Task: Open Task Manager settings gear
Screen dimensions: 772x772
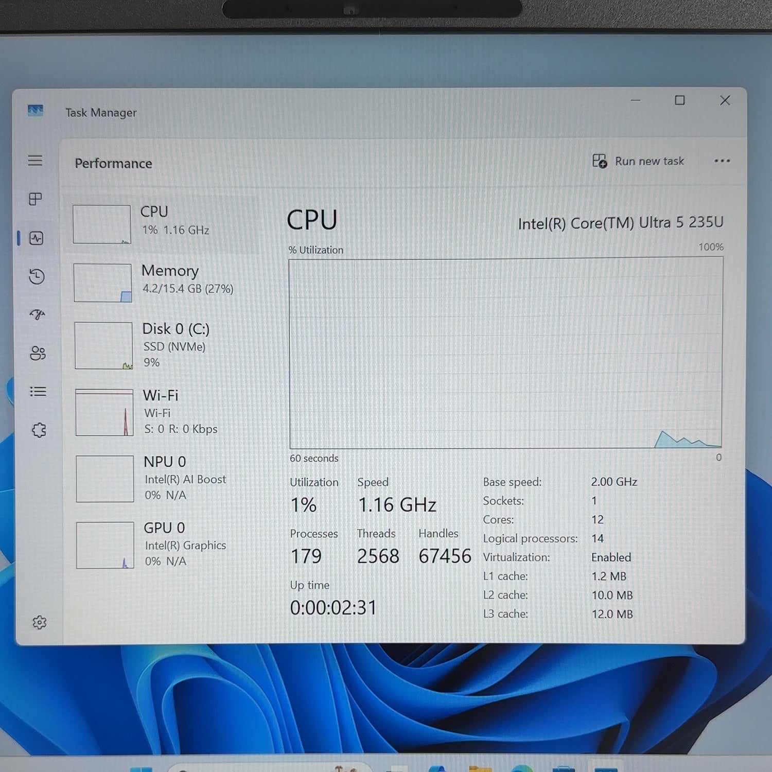Action: point(40,622)
